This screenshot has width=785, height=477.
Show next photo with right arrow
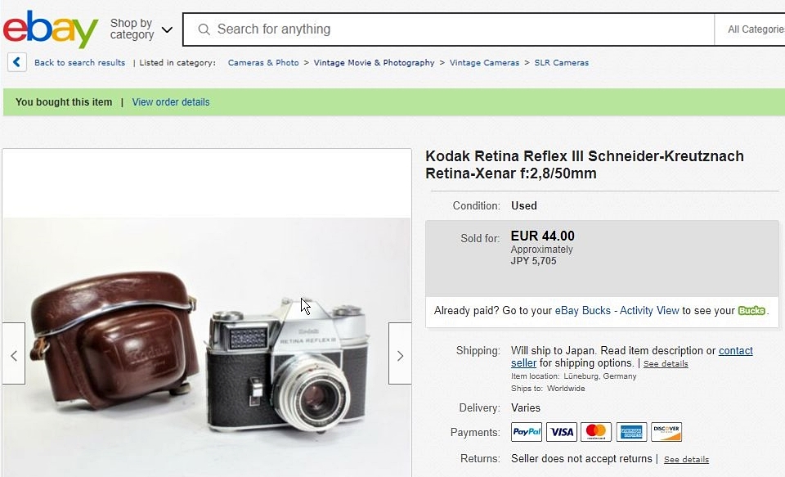400,355
